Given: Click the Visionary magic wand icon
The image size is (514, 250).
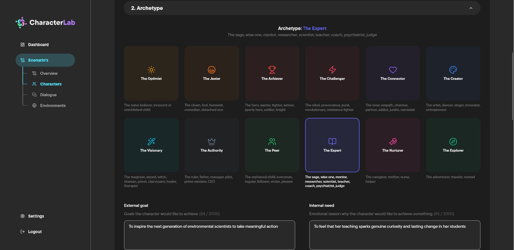Looking at the screenshot, I should click(x=151, y=141).
